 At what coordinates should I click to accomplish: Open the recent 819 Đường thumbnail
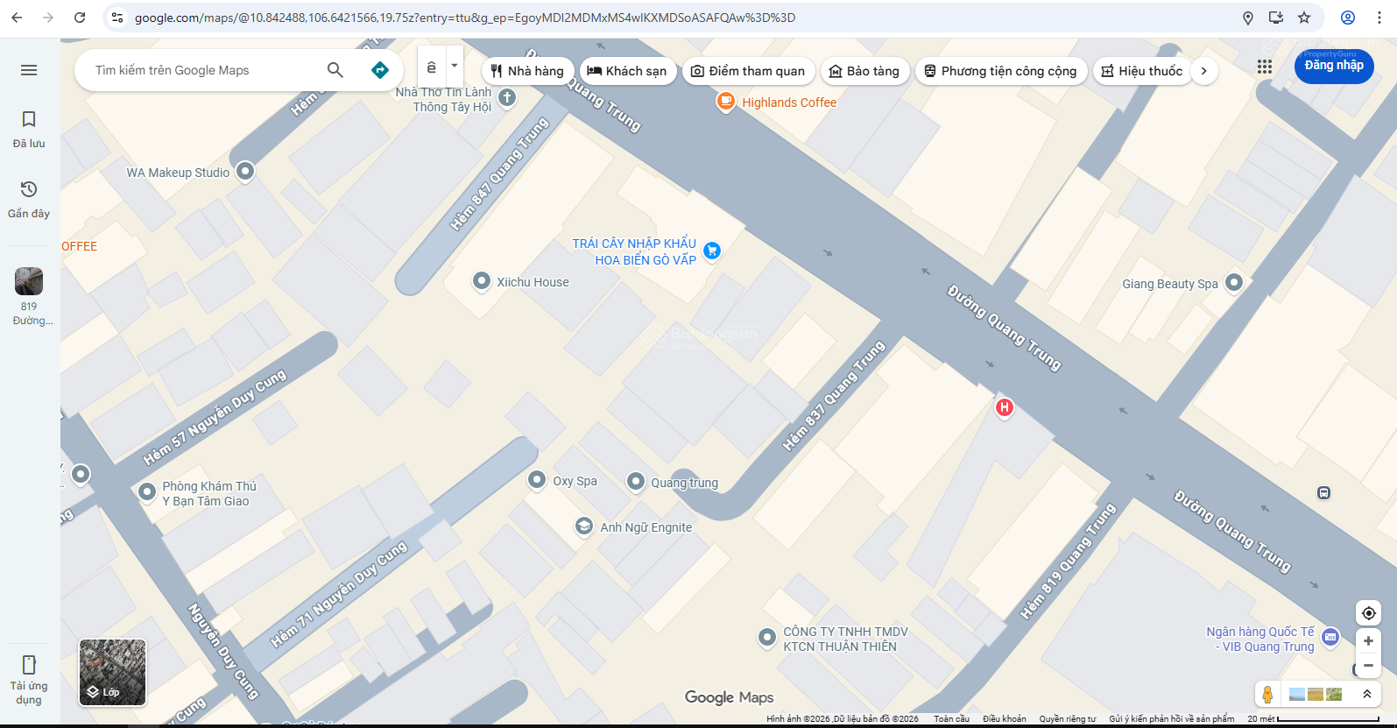coord(29,296)
